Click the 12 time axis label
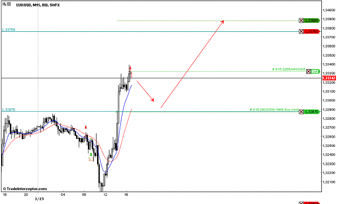 [105, 195]
